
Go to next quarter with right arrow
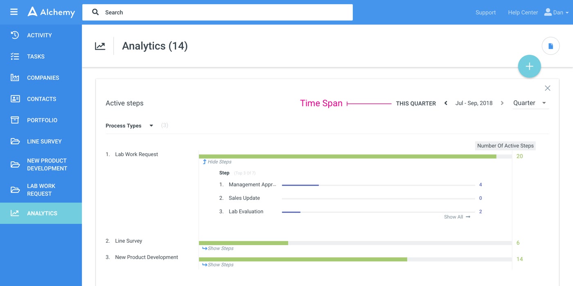click(x=502, y=103)
